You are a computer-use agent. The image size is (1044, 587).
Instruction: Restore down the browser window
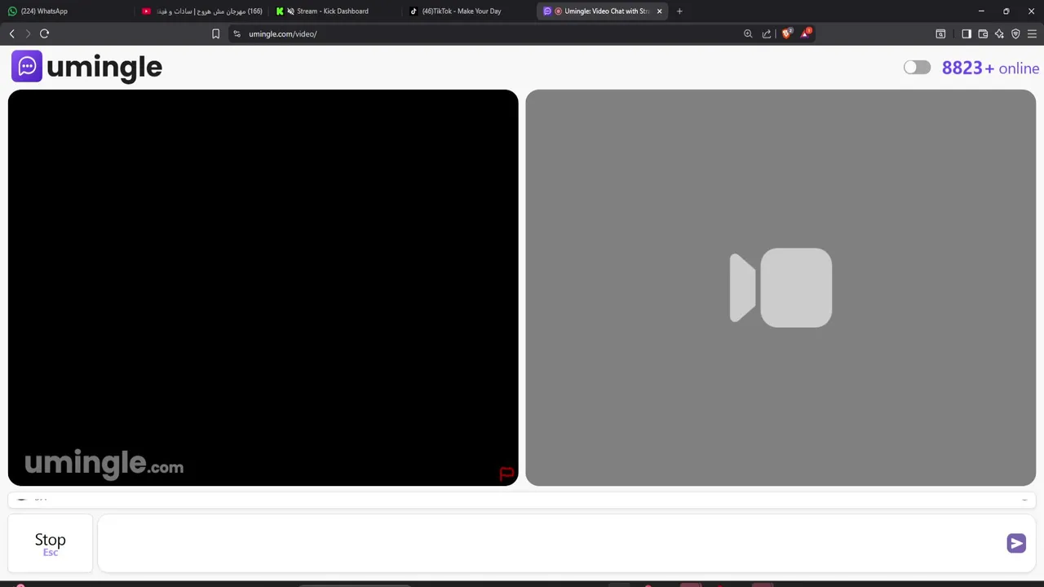(x=1006, y=11)
